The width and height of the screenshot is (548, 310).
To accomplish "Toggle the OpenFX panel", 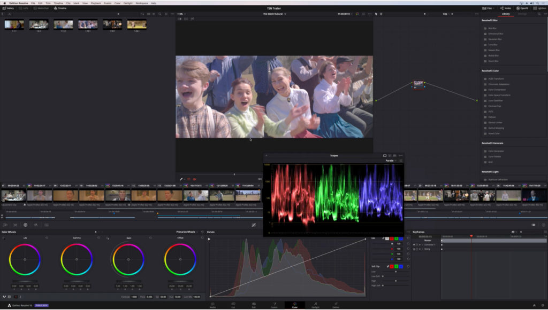I will click(x=522, y=8).
